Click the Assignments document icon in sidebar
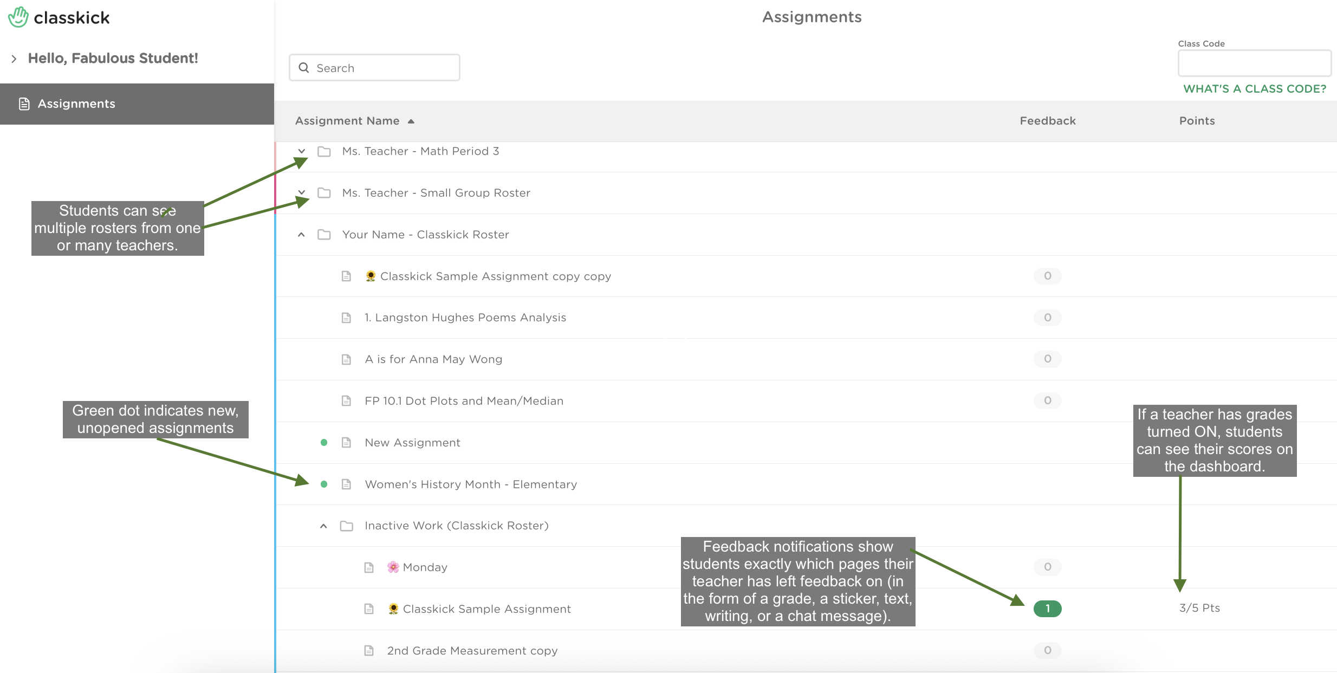This screenshot has width=1337, height=673. pyautogui.click(x=24, y=104)
